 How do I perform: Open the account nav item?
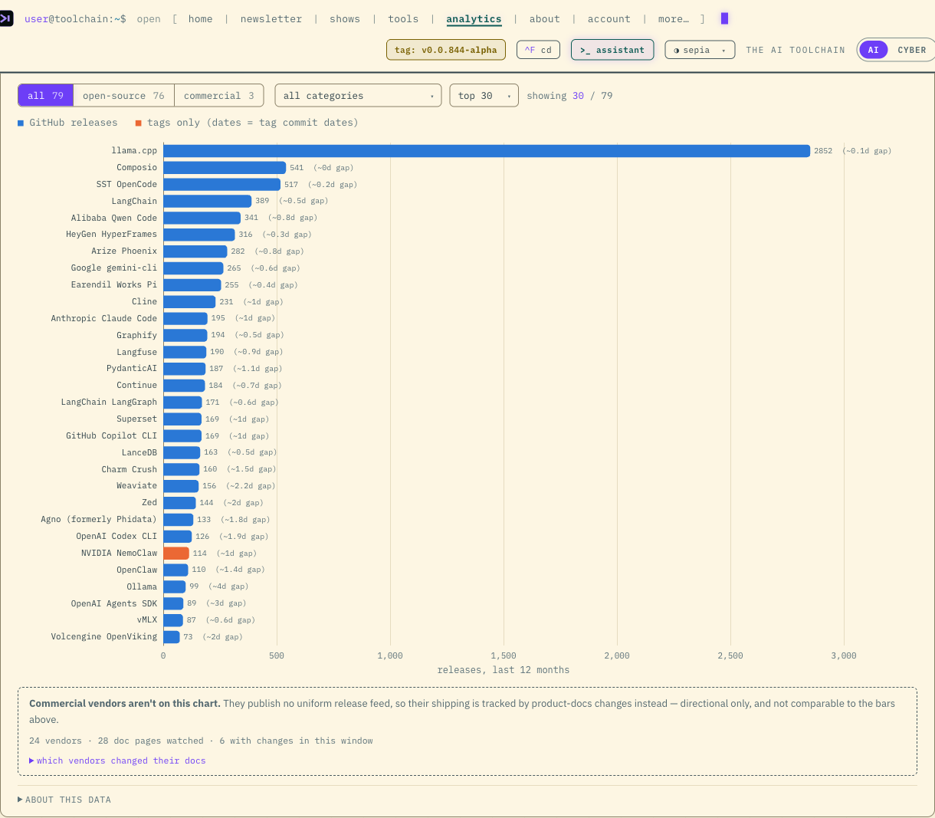(609, 19)
